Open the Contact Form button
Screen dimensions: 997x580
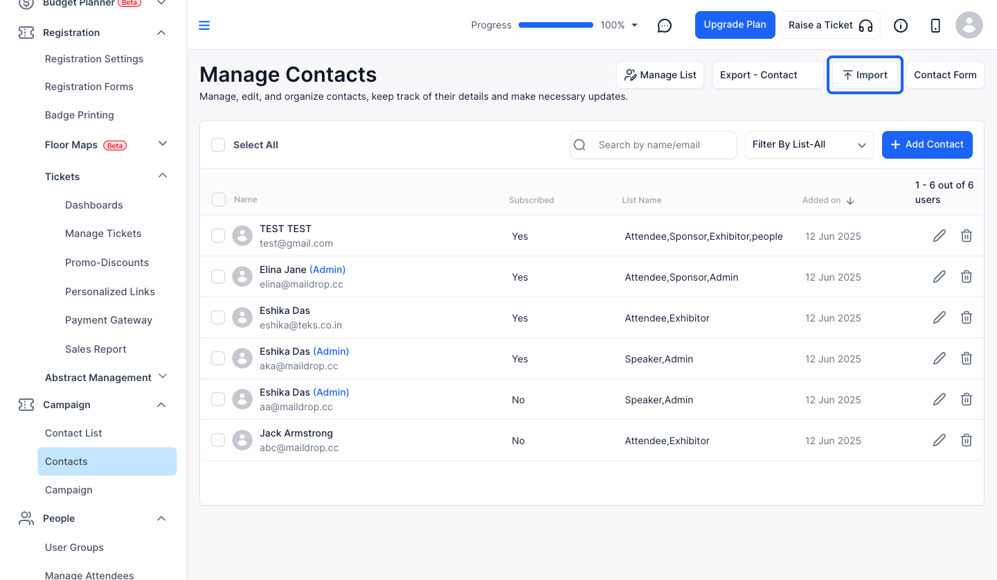tap(945, 75)
